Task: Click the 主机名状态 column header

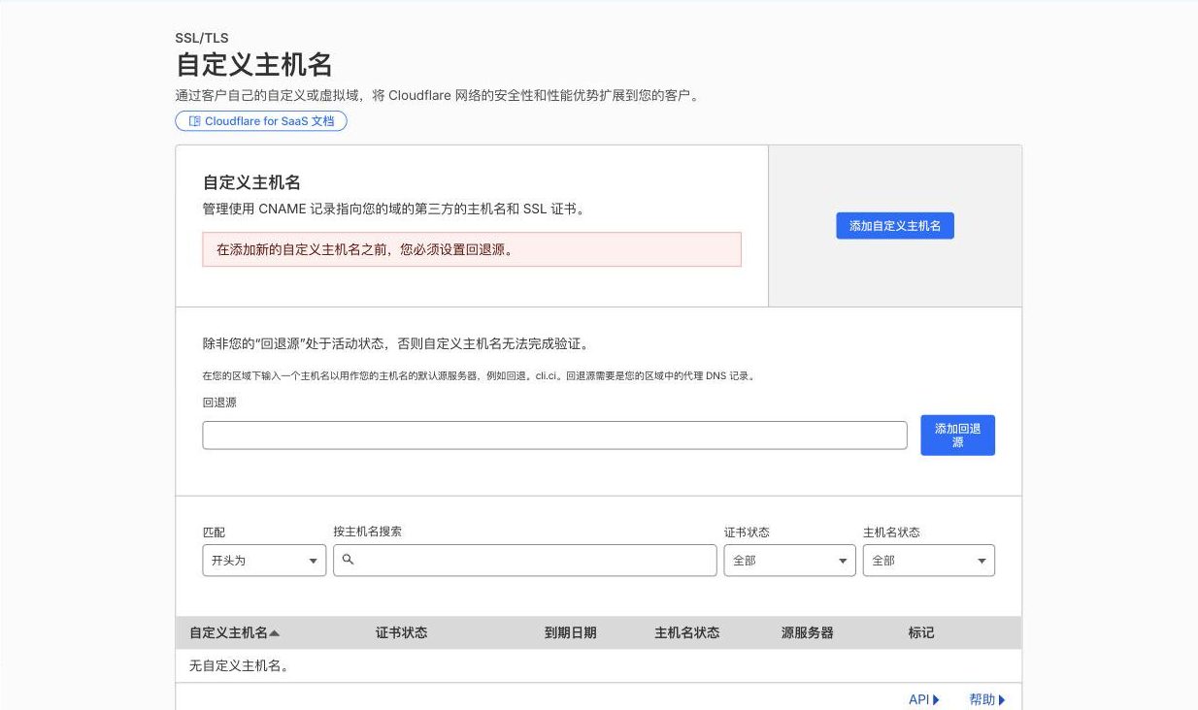Action: point(687,632)
